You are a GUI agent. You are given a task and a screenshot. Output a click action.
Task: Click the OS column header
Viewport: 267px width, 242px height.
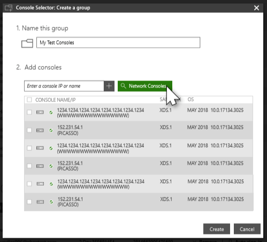click(190, 99)
